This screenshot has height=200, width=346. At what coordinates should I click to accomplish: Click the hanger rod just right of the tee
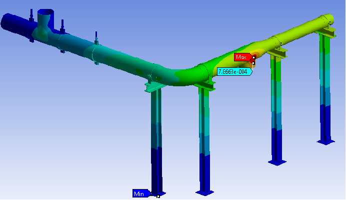62,26
